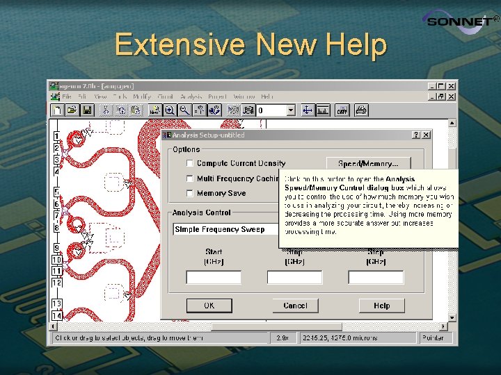This screenshot has height=375, width=501.
Task: Click the Cancel button
Action: click(295, 306)
